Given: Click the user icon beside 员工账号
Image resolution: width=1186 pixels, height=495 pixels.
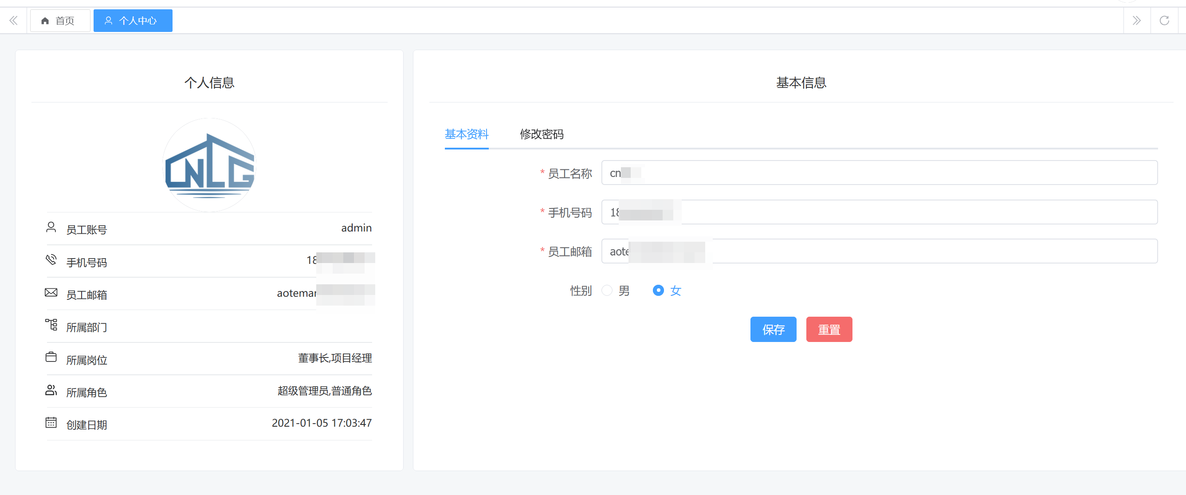Looking at the screenshot, I should click(51, 228).
